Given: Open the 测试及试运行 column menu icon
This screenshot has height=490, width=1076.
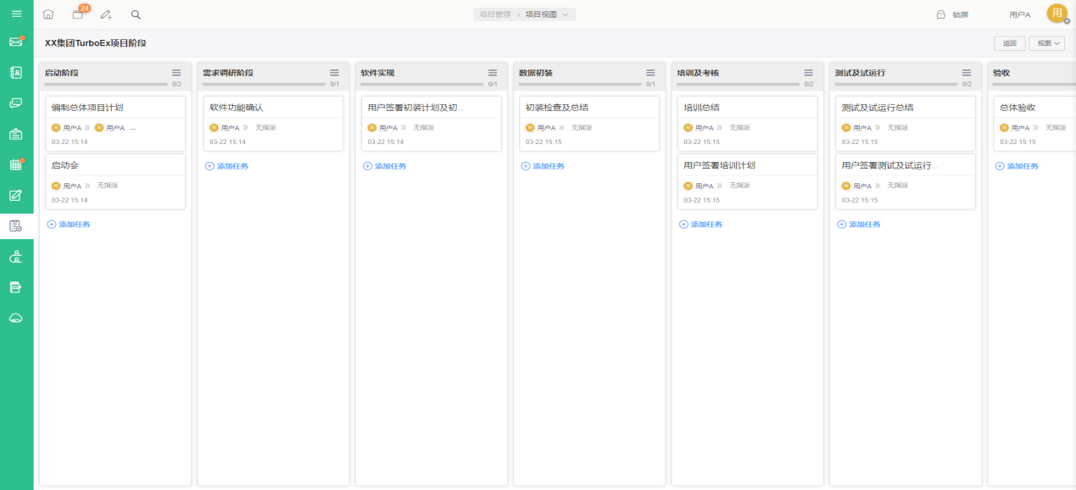Looking at the screenshot, I should pos(967,73).
